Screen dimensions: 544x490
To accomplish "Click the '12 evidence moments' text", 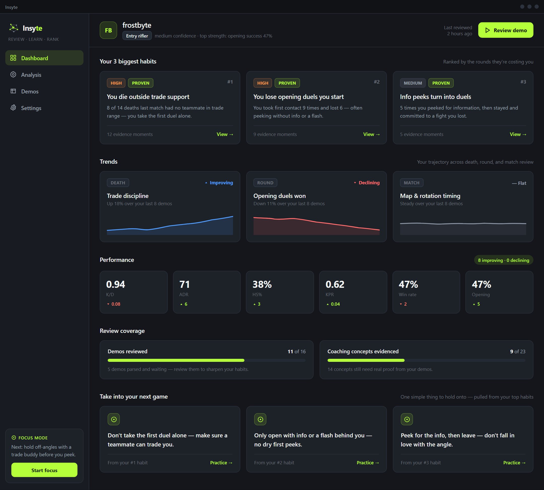I will 130,134.
